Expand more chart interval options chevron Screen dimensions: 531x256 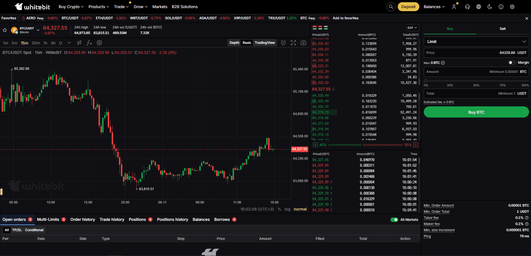(x=69, y=43)
